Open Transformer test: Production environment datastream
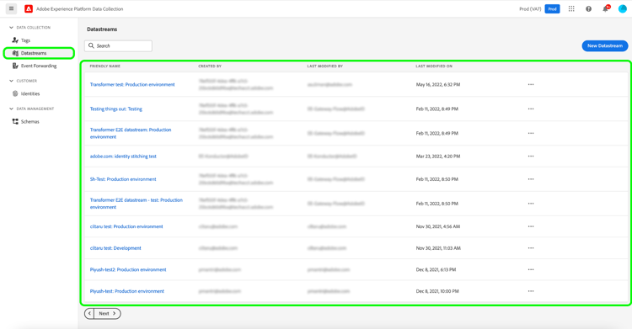 coord(132,85)
